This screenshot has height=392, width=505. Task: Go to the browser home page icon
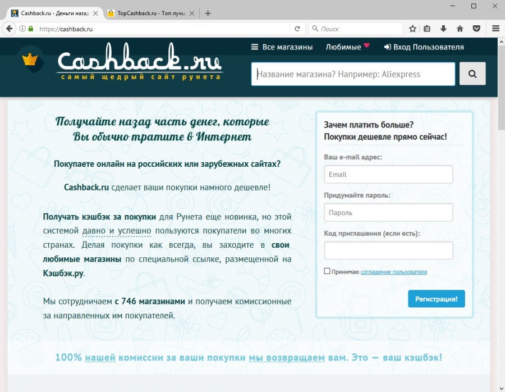click(460, 29)
